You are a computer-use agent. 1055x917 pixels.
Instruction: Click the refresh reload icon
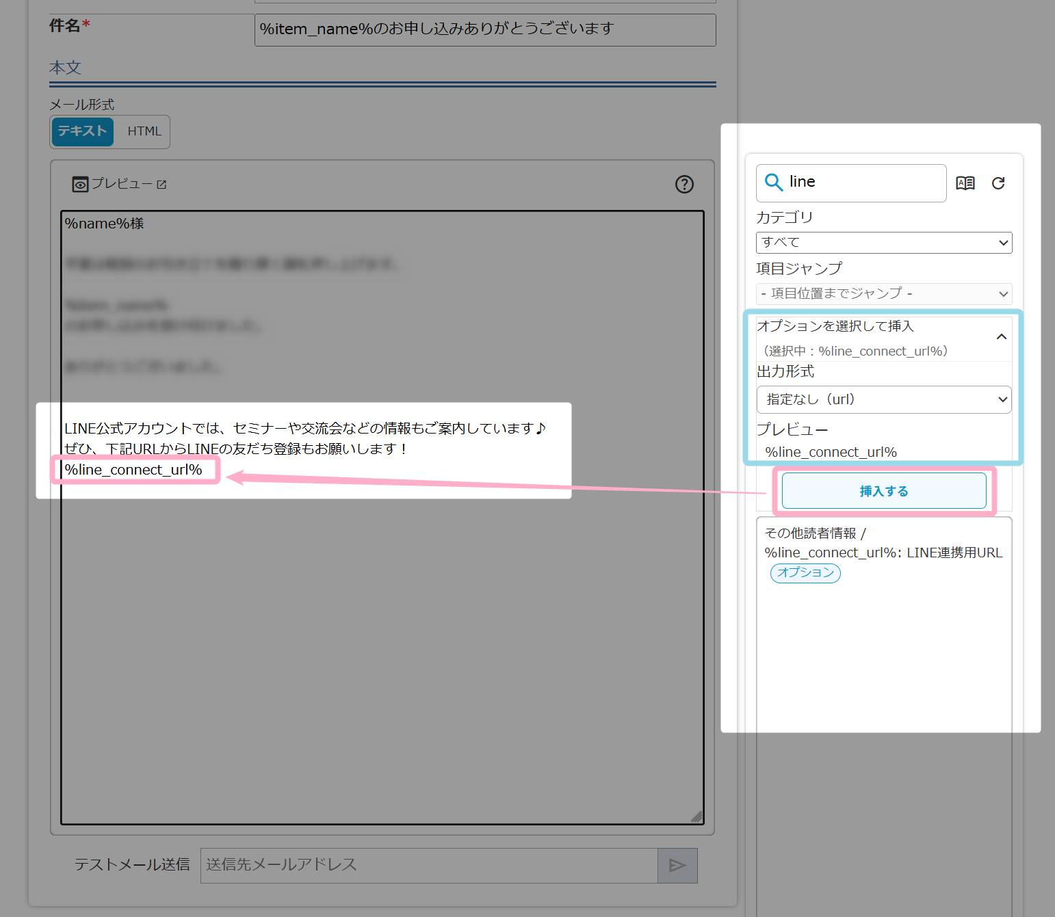point(998,183)
